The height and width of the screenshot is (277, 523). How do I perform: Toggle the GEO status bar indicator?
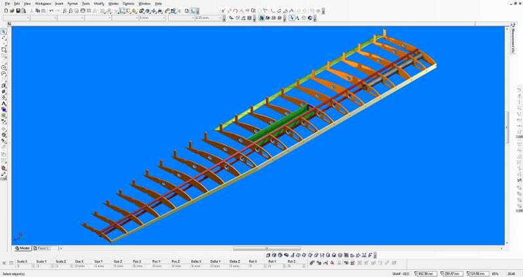pyautogui.click(x=406, y=274)
